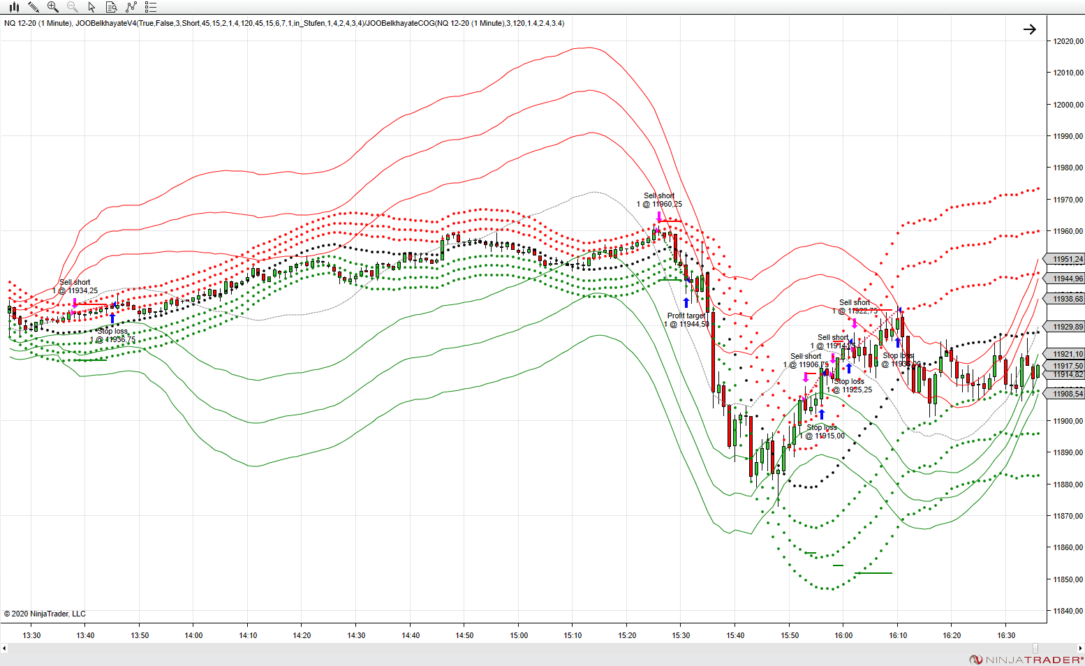Click the 16:30 time axis label
The width and height of the screenshot is (1085, 666).
1006,635
